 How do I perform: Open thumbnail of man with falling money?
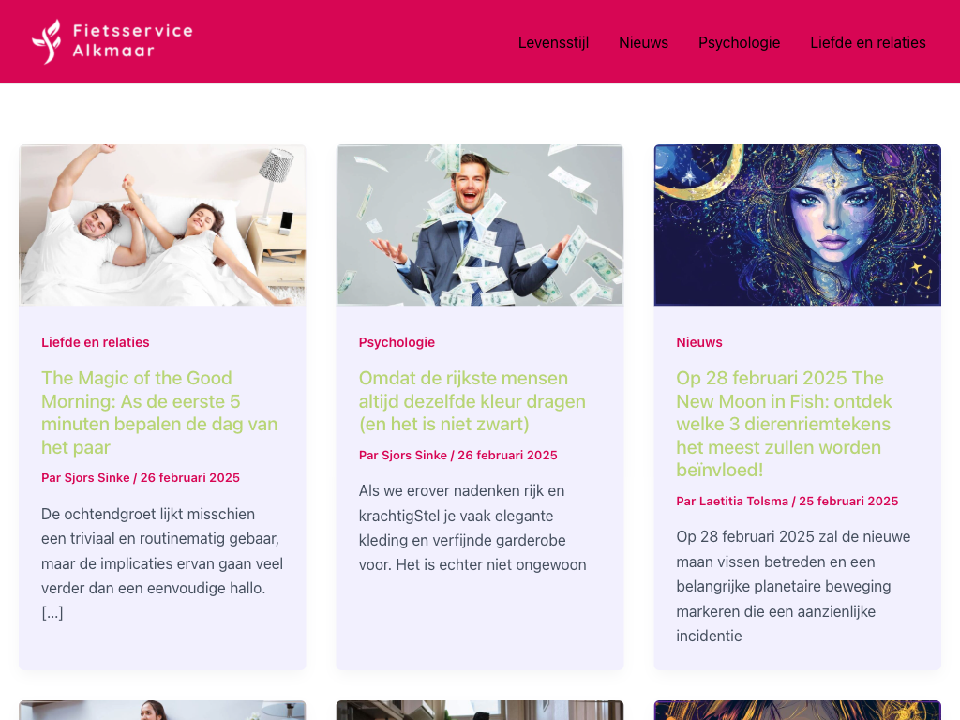[480, 225]
